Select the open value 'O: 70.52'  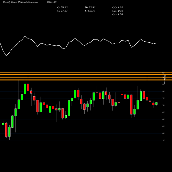coord(62,8)
